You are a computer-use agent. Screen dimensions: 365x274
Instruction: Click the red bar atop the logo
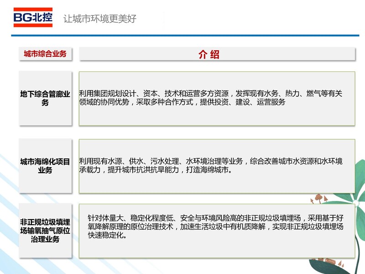pyautogui.click(x=33, y=9)
